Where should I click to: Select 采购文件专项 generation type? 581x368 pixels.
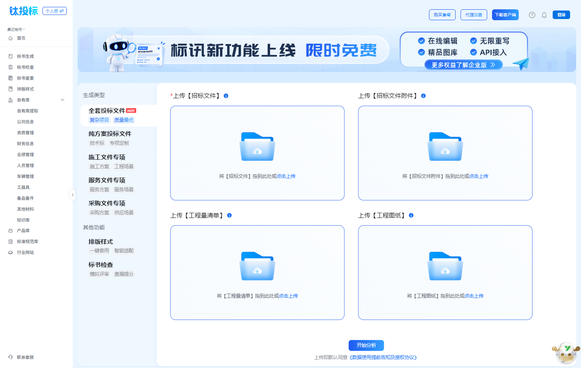click(118, 207)
